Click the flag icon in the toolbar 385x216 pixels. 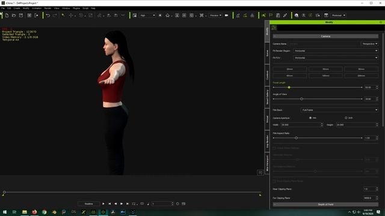click(x=271, y=16)
